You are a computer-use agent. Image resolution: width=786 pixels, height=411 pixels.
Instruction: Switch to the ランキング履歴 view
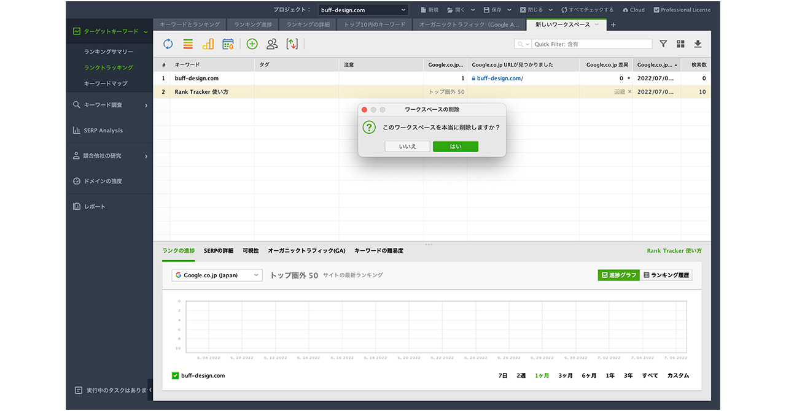(x=666, y=275)
